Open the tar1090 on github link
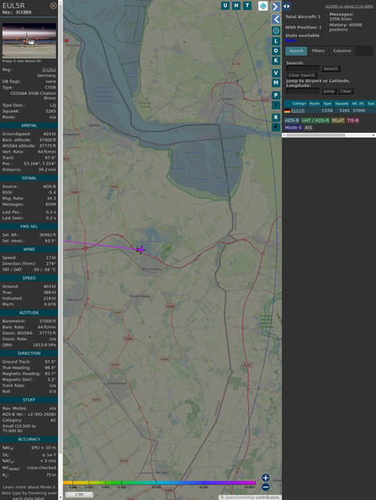376x500 pixels. [x=349, y=6]
